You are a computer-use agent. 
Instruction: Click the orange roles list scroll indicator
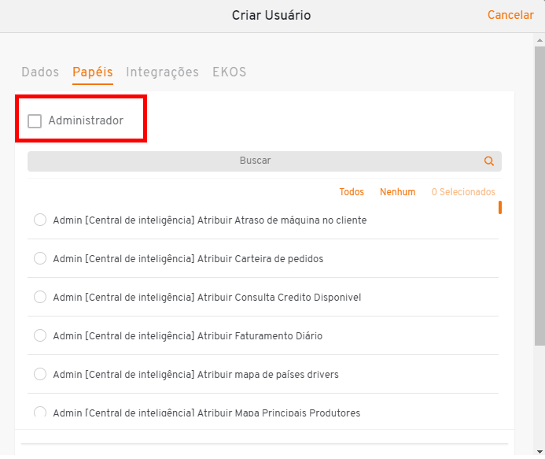500,207
